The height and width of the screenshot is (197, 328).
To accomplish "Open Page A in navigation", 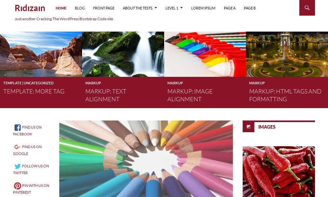I will point(230,8).
